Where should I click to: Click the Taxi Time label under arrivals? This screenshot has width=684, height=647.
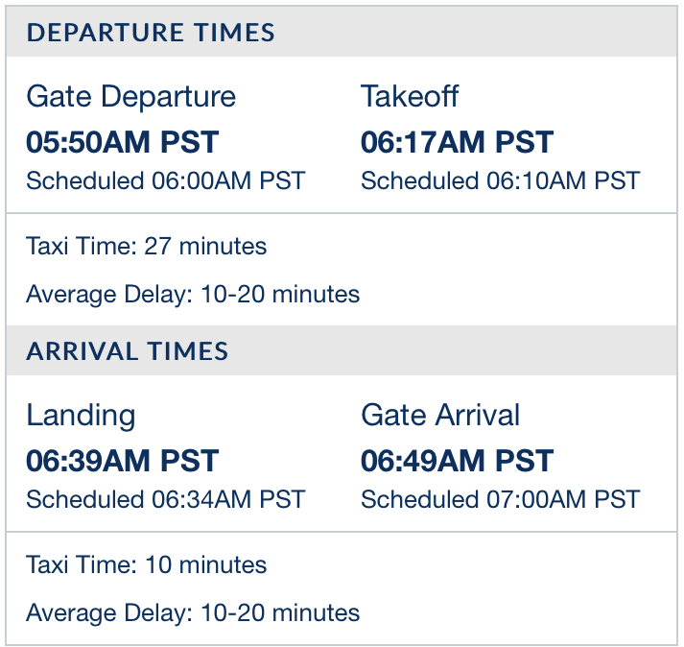coord(81,565)
